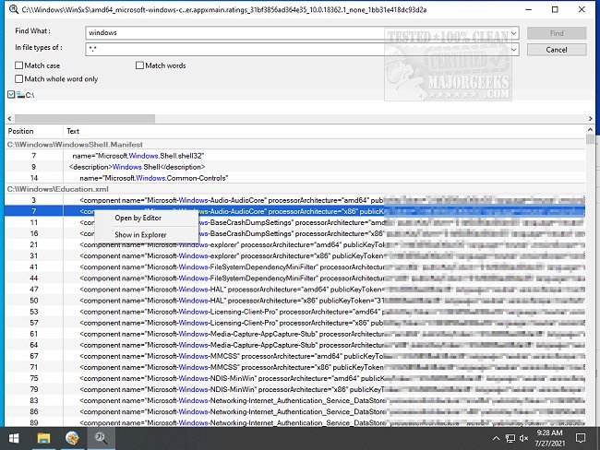Uncheck the C:\ drive checkbox
This screenshot has width=600, height=450.
11,94
